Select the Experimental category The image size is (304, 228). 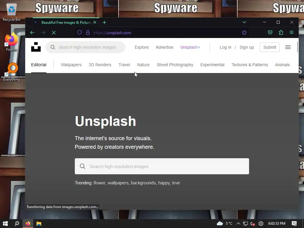[212, 65]
